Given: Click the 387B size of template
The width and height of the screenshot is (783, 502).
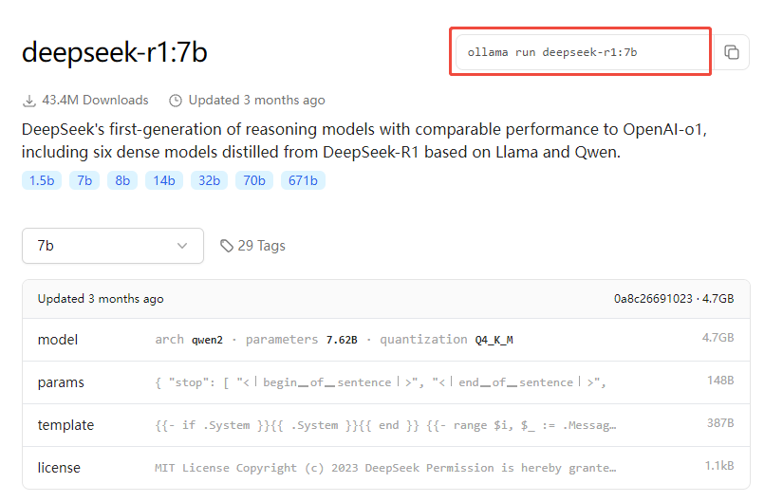Looking at the screenshot, I should tap(720, 423).
